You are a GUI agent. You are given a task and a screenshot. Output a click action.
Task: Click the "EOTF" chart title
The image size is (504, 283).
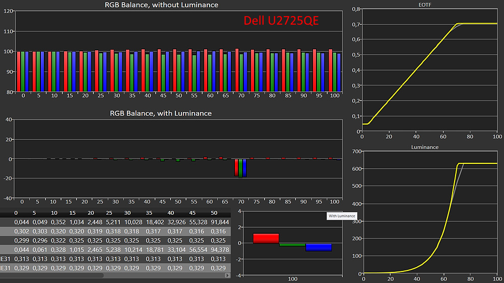425,5
